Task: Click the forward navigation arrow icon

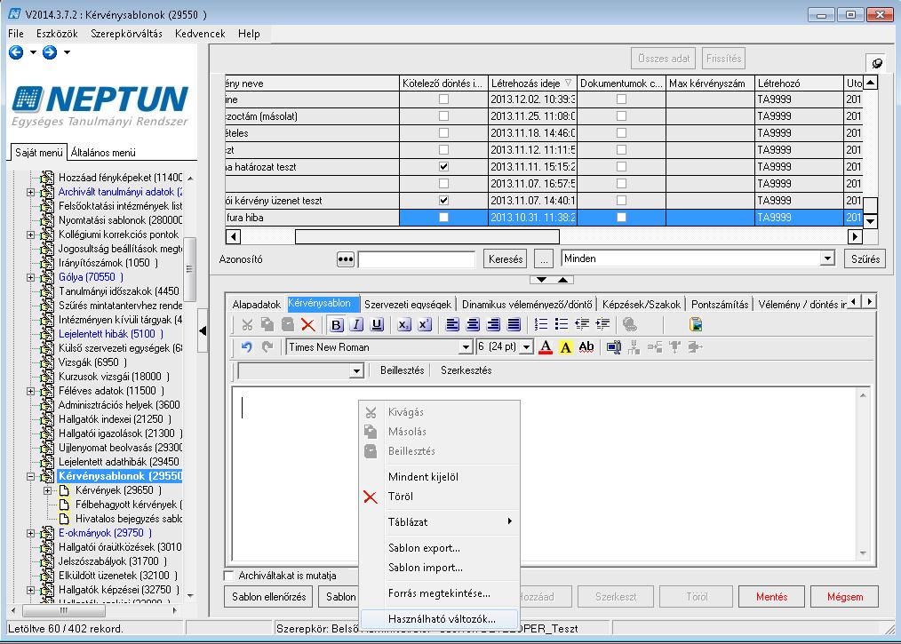Action: click(50, 52)
